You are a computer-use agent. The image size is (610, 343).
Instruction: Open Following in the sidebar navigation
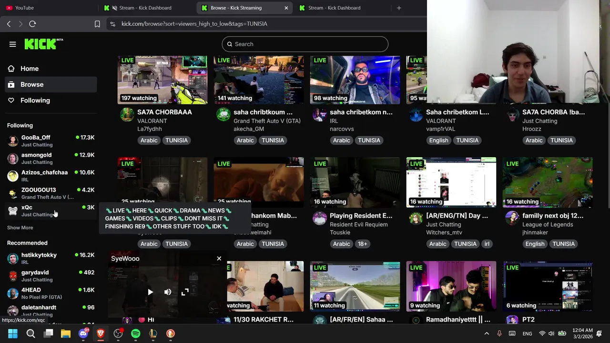[x=35, y=101]
